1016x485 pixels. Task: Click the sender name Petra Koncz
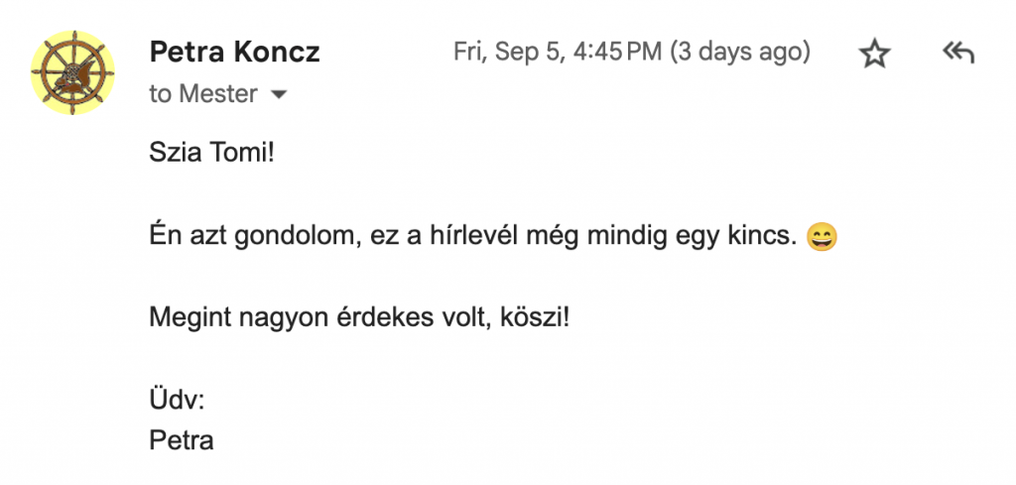(234, 52)
